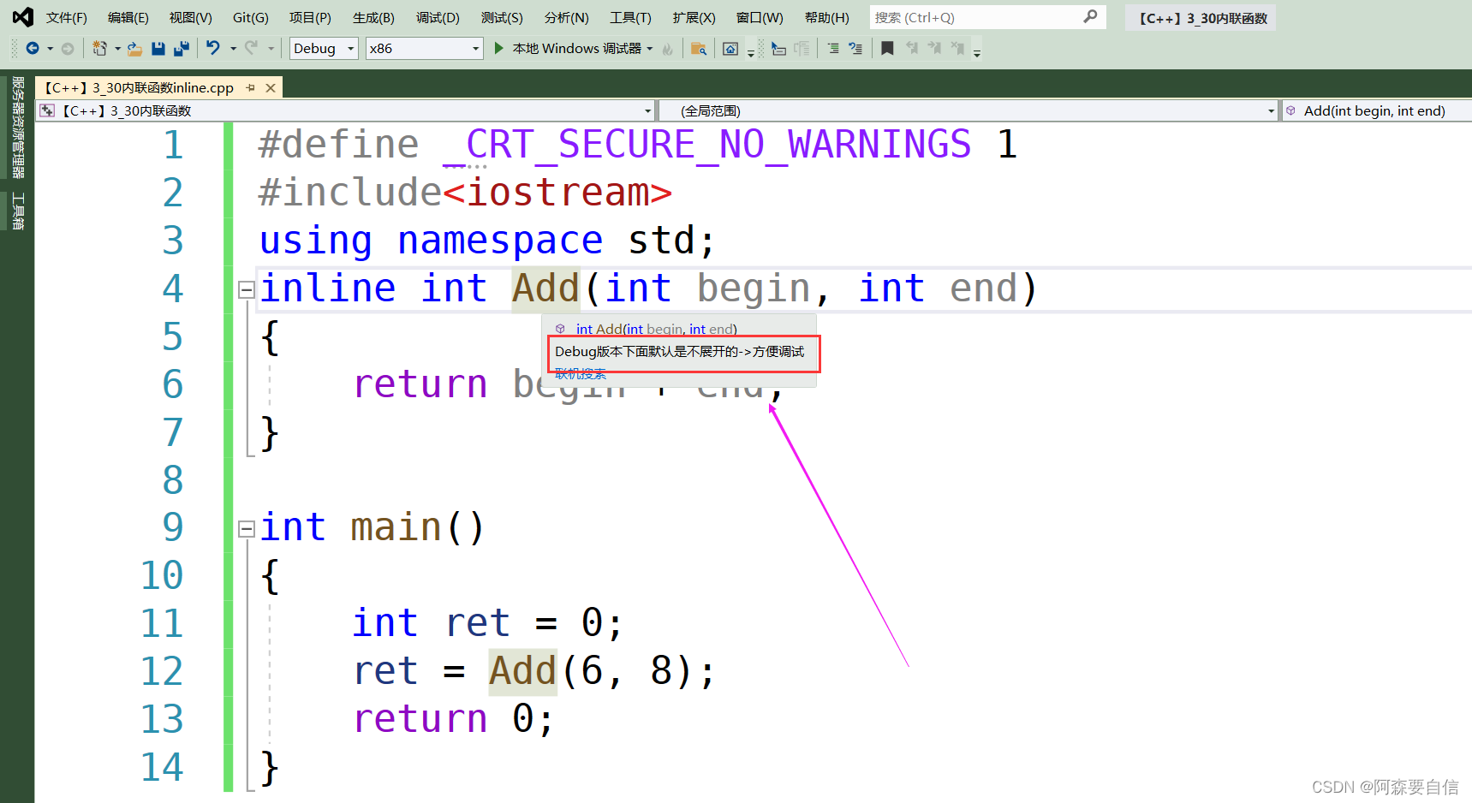Click the home window toolbar icon

tap(730, 49)
